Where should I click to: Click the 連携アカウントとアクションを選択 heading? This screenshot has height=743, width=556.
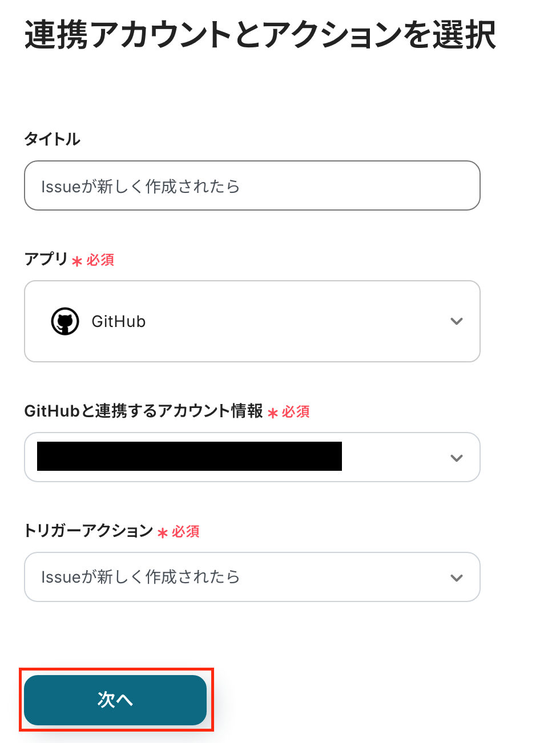260,35
